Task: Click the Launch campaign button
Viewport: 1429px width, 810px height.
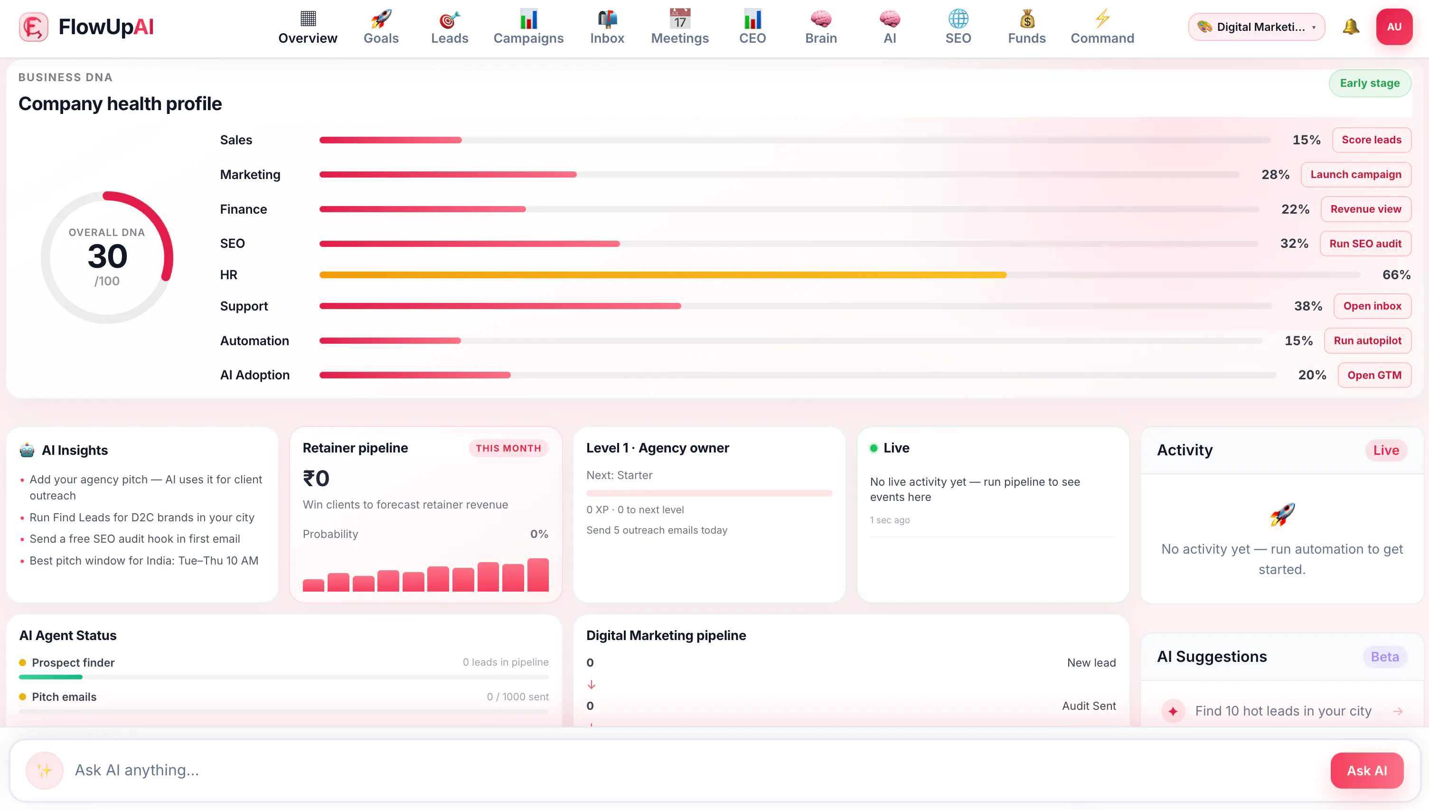Action: click(x=1355, y=174)
